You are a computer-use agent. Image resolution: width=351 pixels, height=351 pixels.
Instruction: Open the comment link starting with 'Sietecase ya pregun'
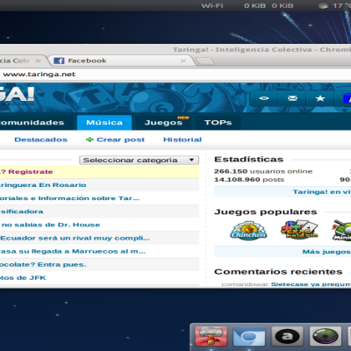tap(311, 284)
